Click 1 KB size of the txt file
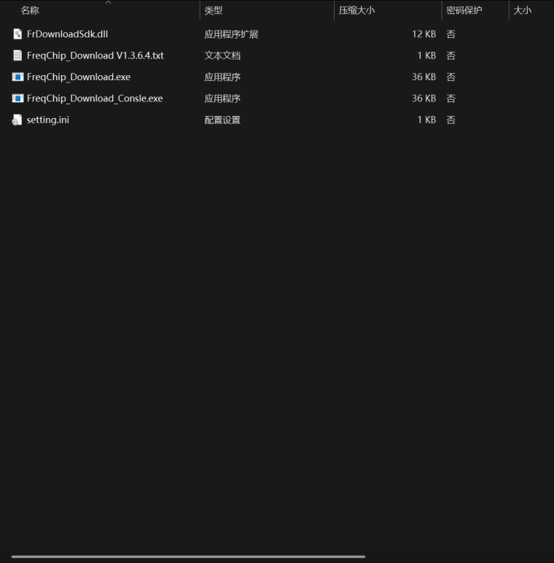554x563 pixels. [426, 55]
